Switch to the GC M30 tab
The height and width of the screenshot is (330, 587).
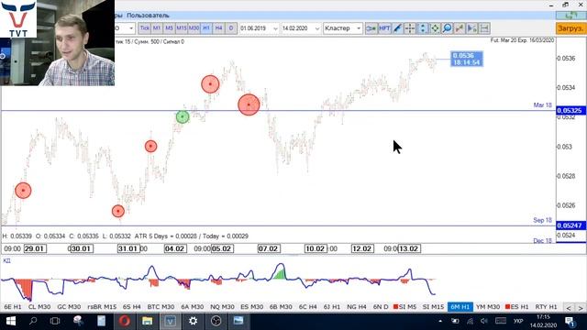[69, 307]
